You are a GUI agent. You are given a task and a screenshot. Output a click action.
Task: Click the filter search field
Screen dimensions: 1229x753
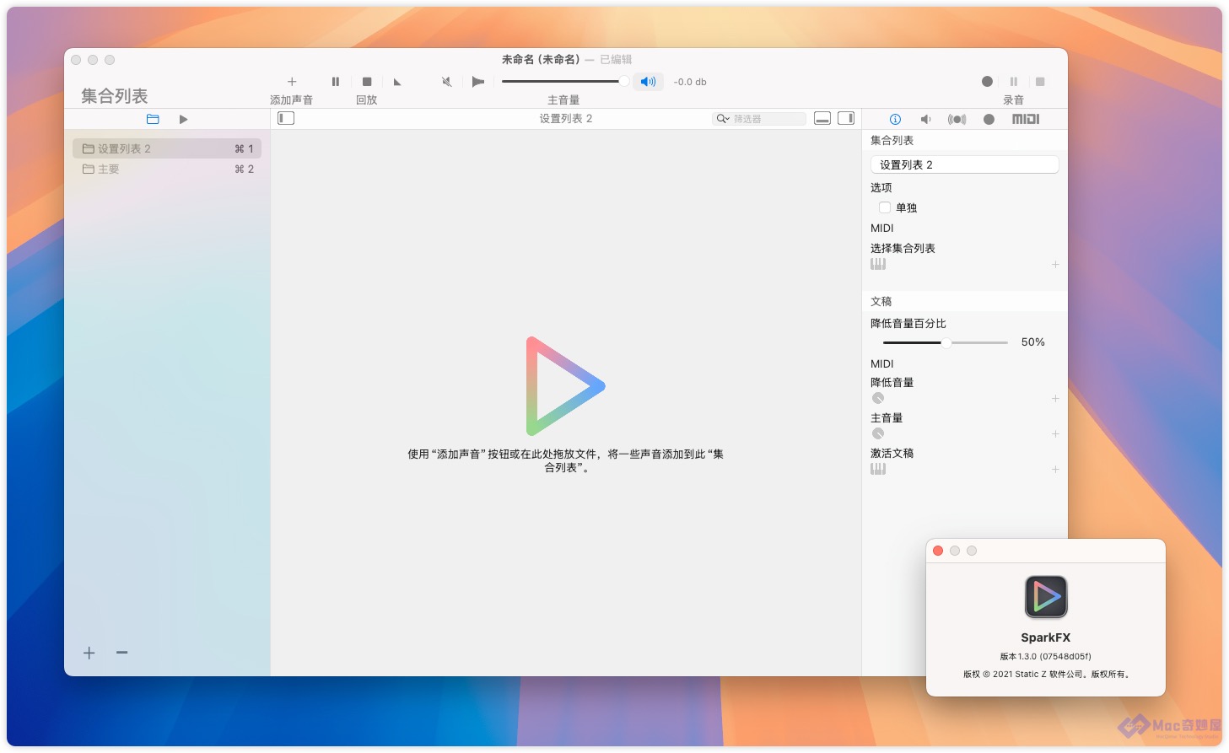(x=759, y=119)
